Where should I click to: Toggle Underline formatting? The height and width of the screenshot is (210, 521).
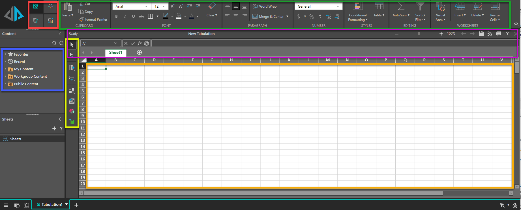[133, 17]
